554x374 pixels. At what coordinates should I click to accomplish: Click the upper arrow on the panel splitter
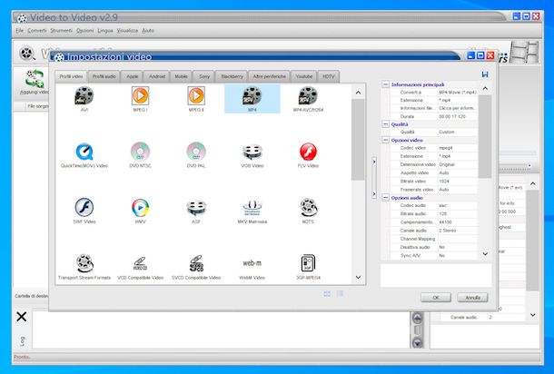point(374,162)
